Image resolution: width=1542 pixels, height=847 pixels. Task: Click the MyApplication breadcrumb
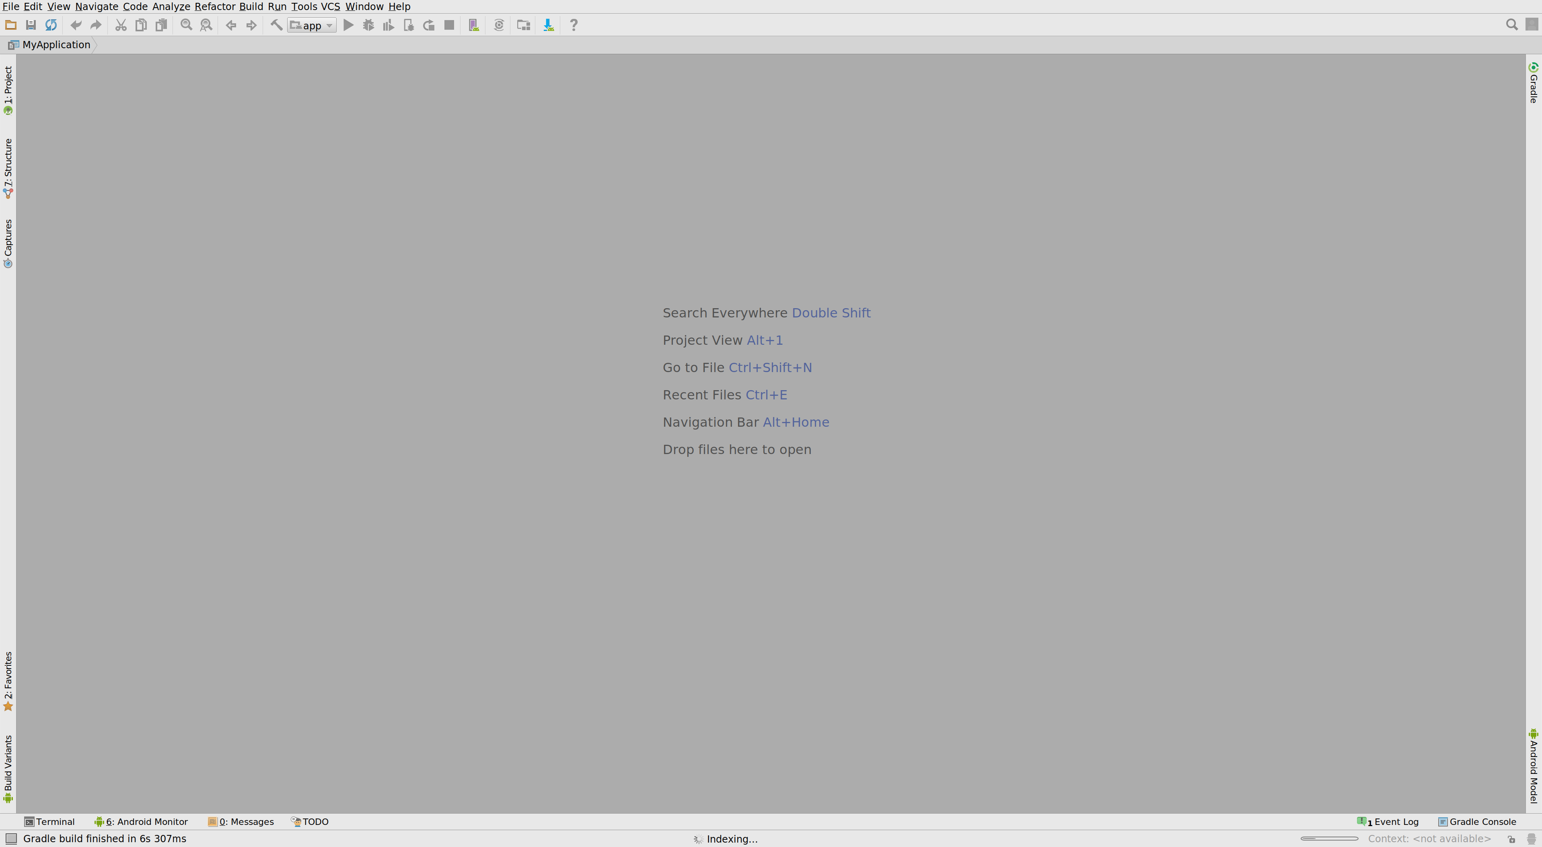[50, 45]
